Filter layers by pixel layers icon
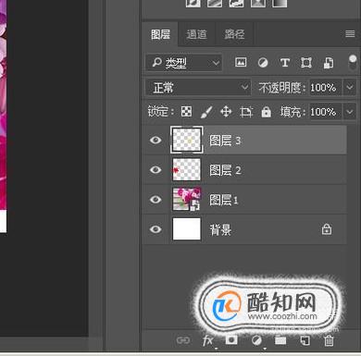This screenshot has height=356, width=361. (241, 62)
